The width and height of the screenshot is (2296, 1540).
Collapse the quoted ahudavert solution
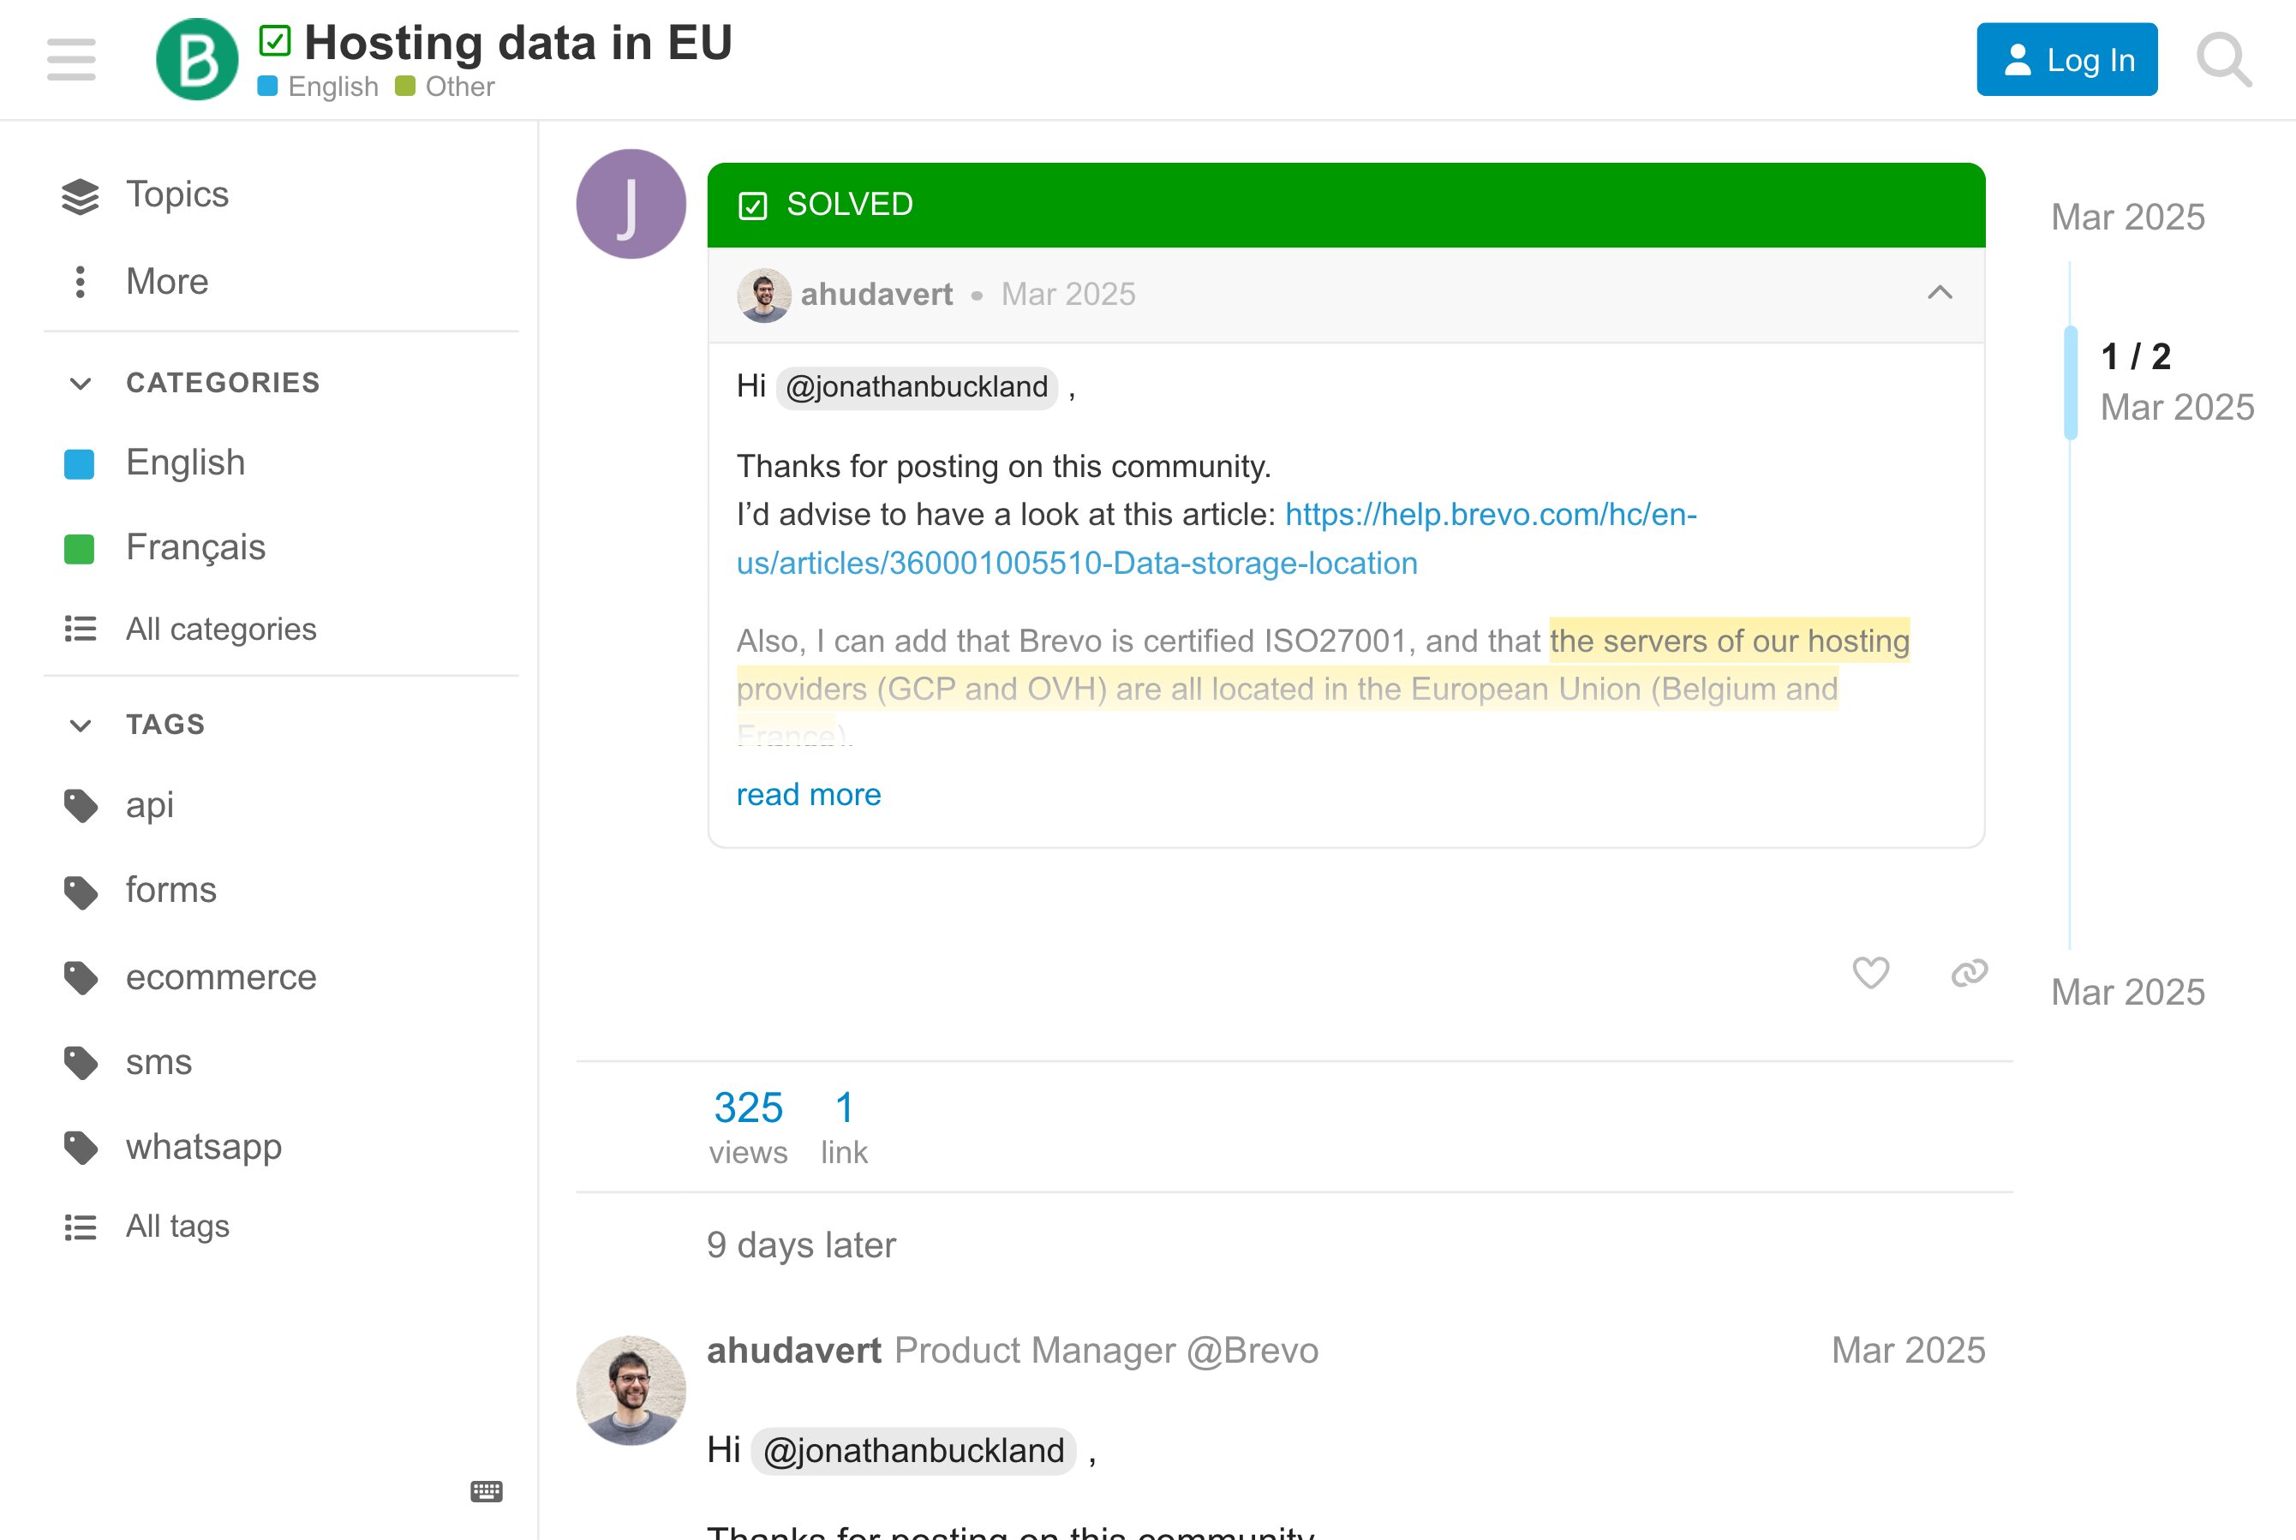pos(1940,292)
